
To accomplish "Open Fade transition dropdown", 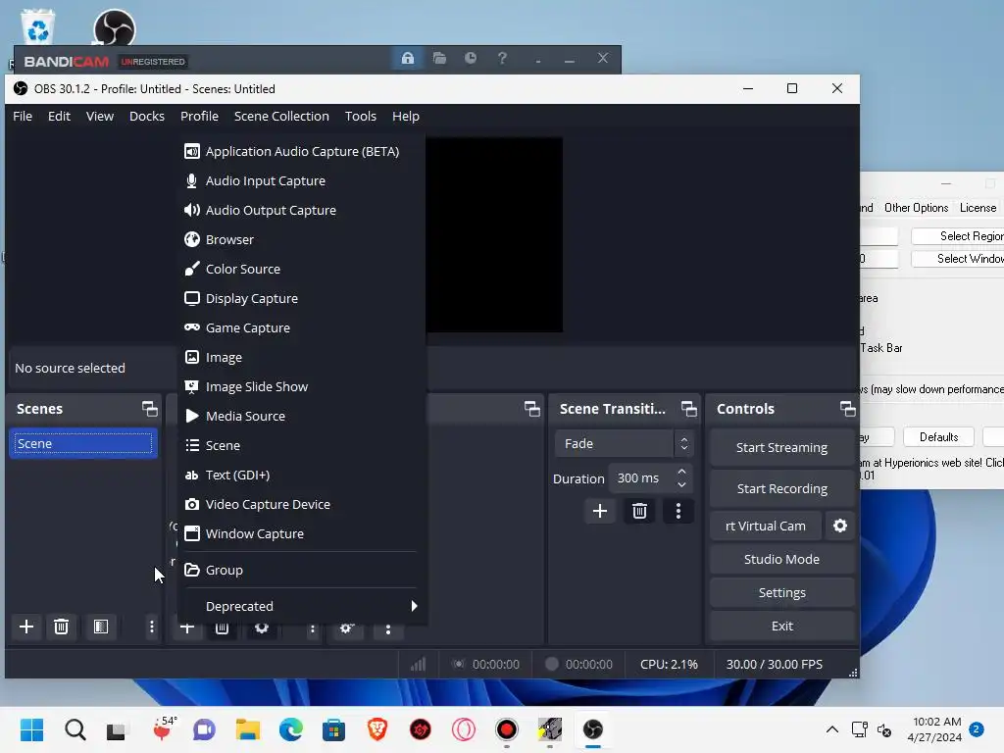I will coord(624,443).
